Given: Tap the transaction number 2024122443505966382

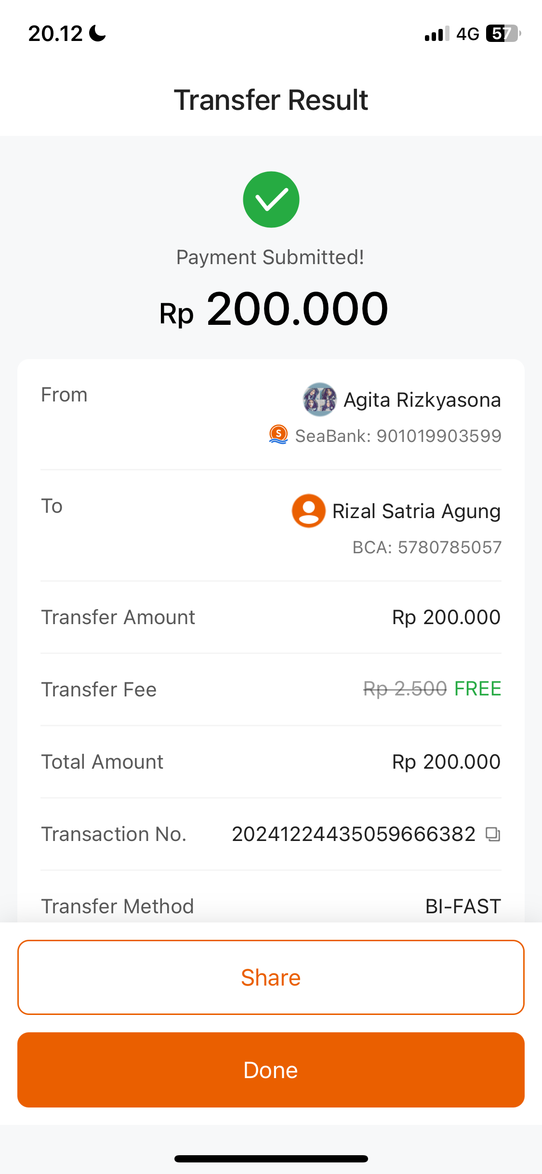Looking at the screenshot, I should 354,834.
